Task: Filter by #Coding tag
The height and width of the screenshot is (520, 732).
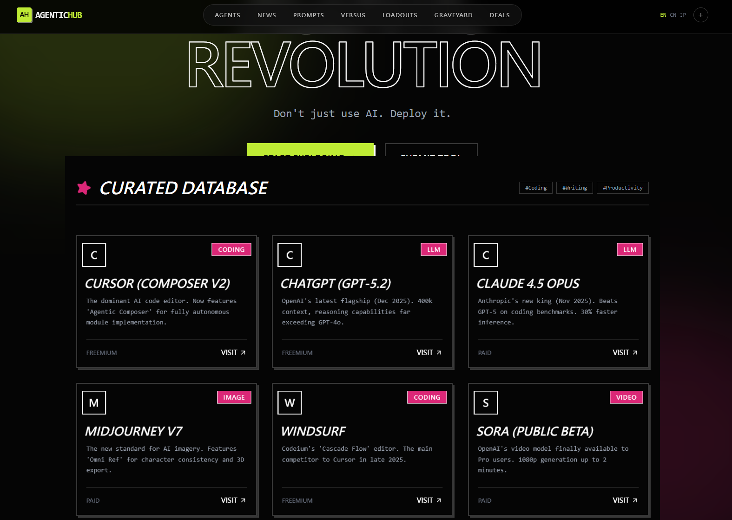Action: coord(536,188)
